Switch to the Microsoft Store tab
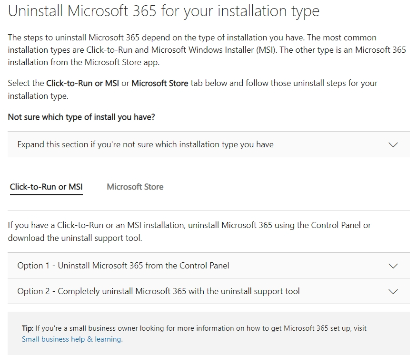Screen dimensions: 417x363 point(135,187)
